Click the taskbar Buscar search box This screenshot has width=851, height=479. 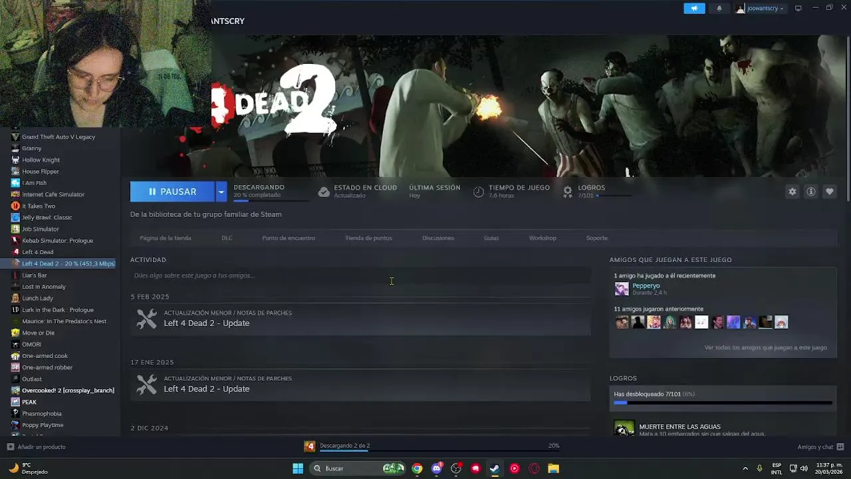click(359, 468)
